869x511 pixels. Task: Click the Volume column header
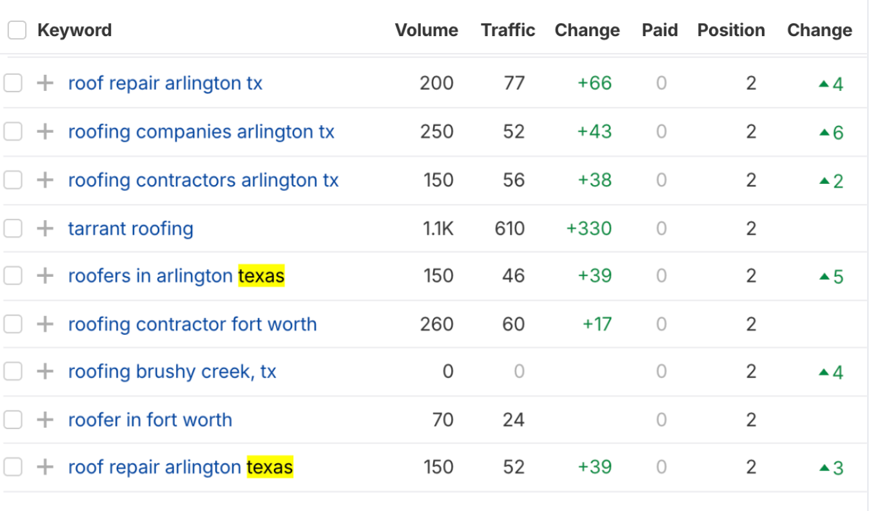pyautogui.click(x=426, y=30)
